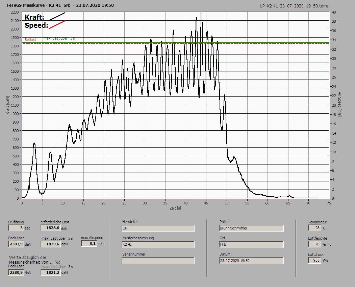The width and height of the screenshot is (355, 287).
Task: Click the 38 tick on the Air Speed axis
Action: [x=334, y=21]
